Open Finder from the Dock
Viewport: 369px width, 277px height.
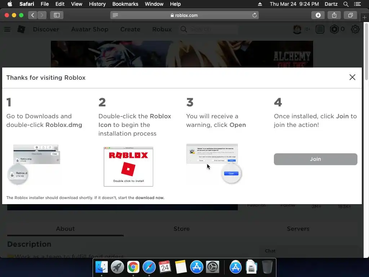click(x=101, y=267)
